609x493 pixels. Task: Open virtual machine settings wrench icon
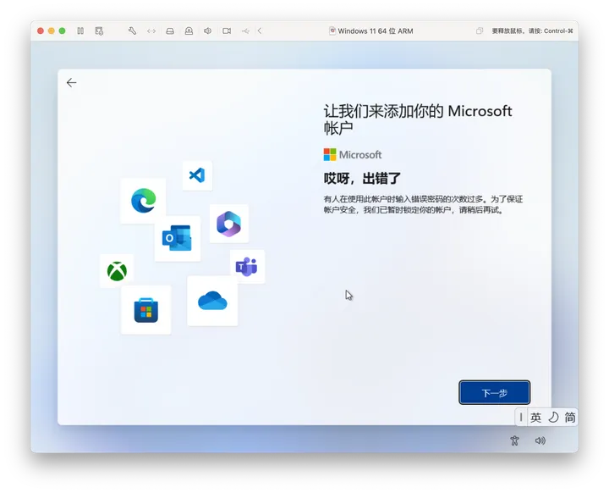[132, 30]
